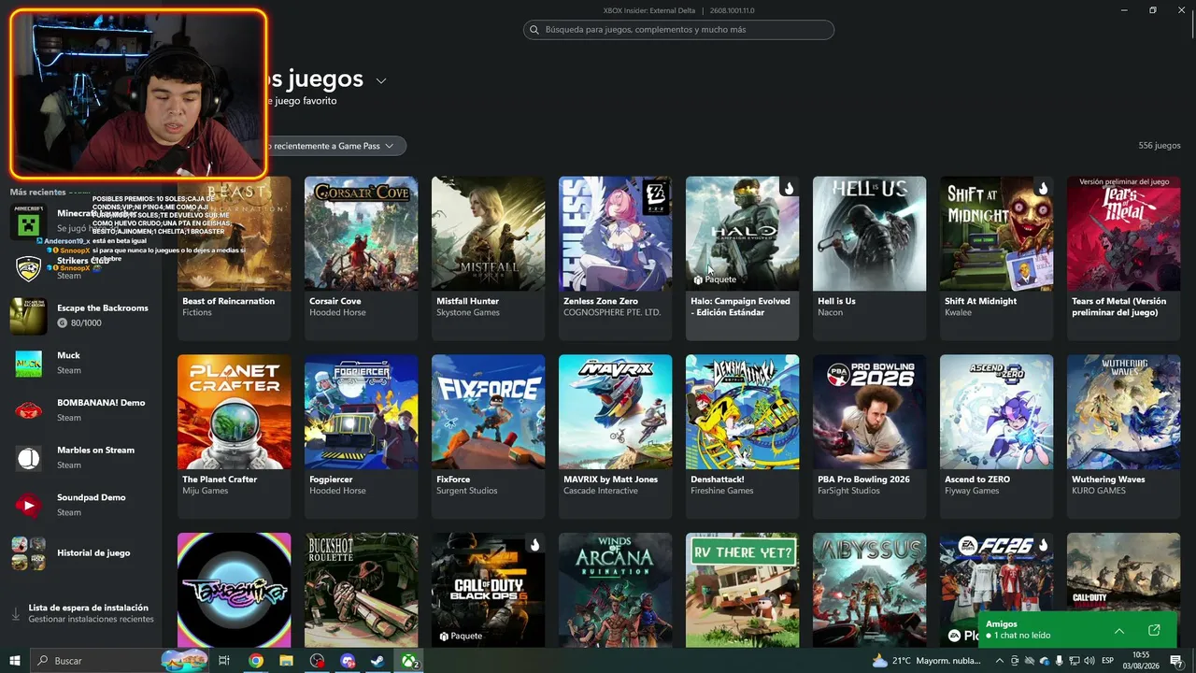Open OBS Studio from the taskbar

[317, 661]
